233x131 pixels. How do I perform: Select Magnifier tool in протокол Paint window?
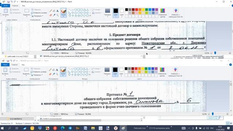coord(57,74)
